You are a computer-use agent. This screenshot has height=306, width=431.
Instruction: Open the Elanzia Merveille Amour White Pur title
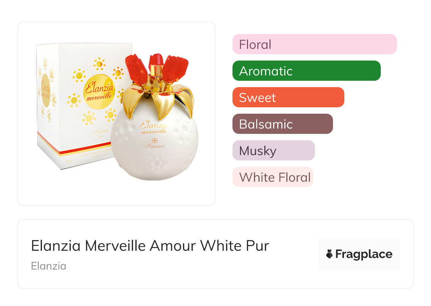(150, 245)
